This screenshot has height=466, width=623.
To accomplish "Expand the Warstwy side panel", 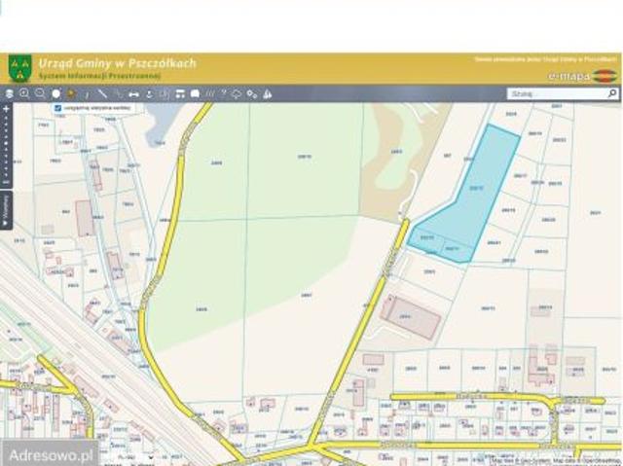I will click(x=5, y=210).
